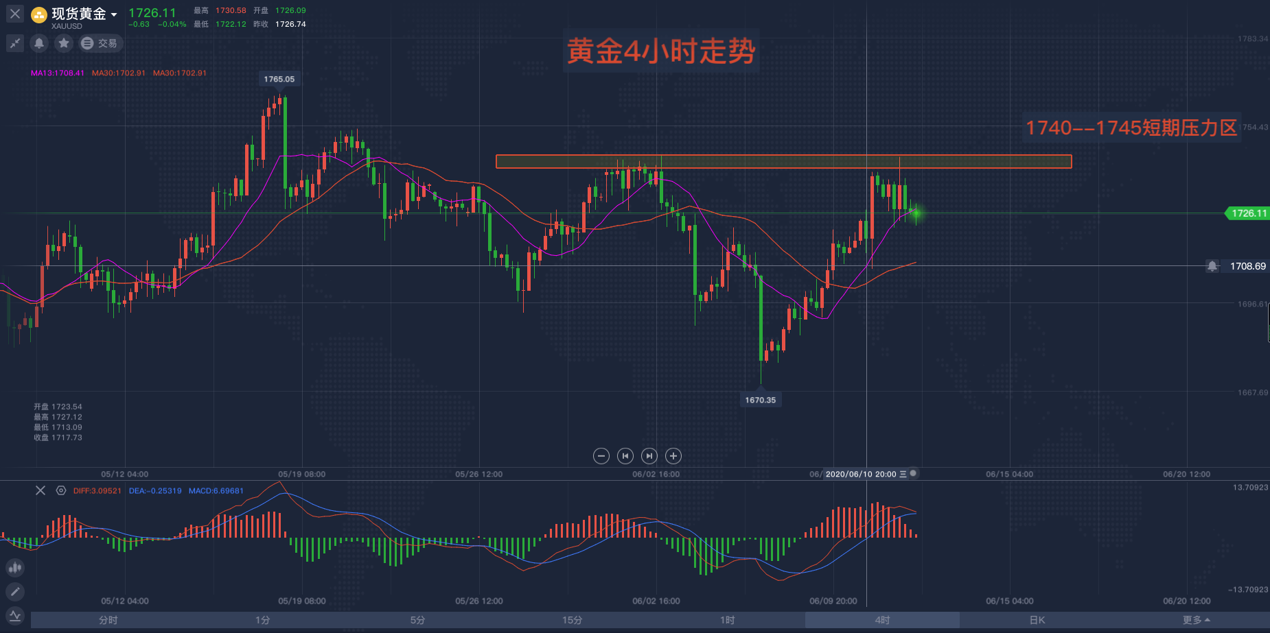Collapse the chart with the shrink arrows icon
The width and height of the screenshot is (1270, 633).
point(15,43)
